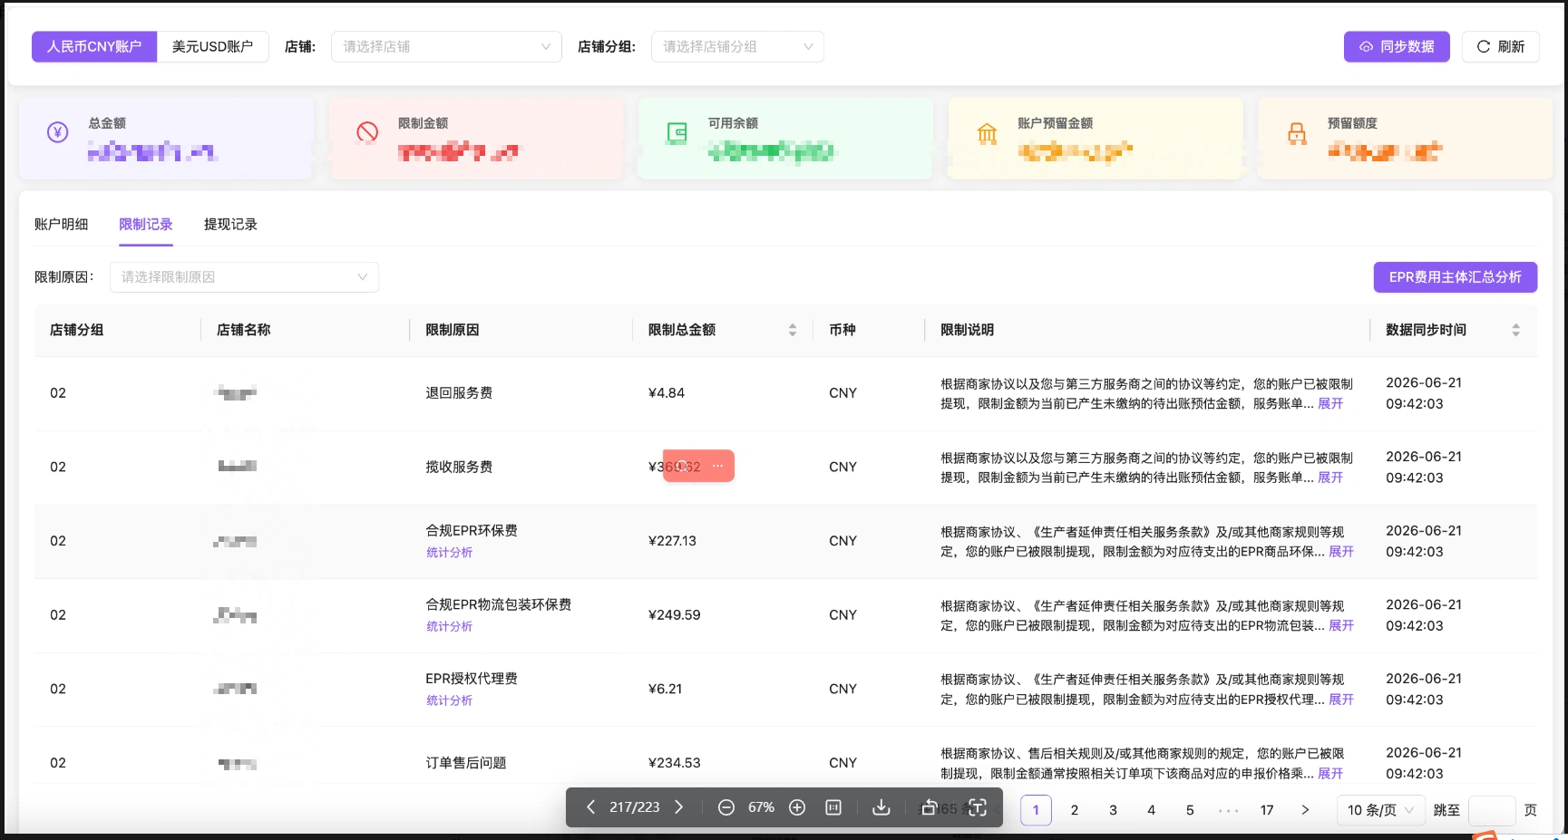The image size is (1568, 840).
Task: Click the scan/OCR icon in viewer toolbar
Action: point(977,807)
